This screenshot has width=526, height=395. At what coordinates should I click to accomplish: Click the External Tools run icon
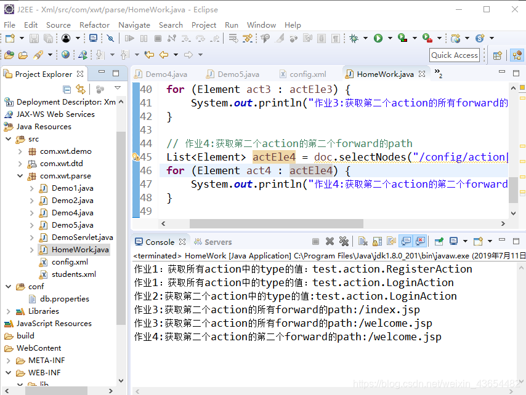427,38
